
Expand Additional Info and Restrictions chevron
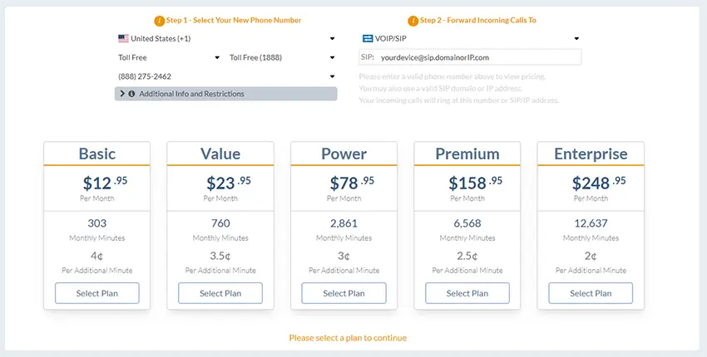[122, 94]
